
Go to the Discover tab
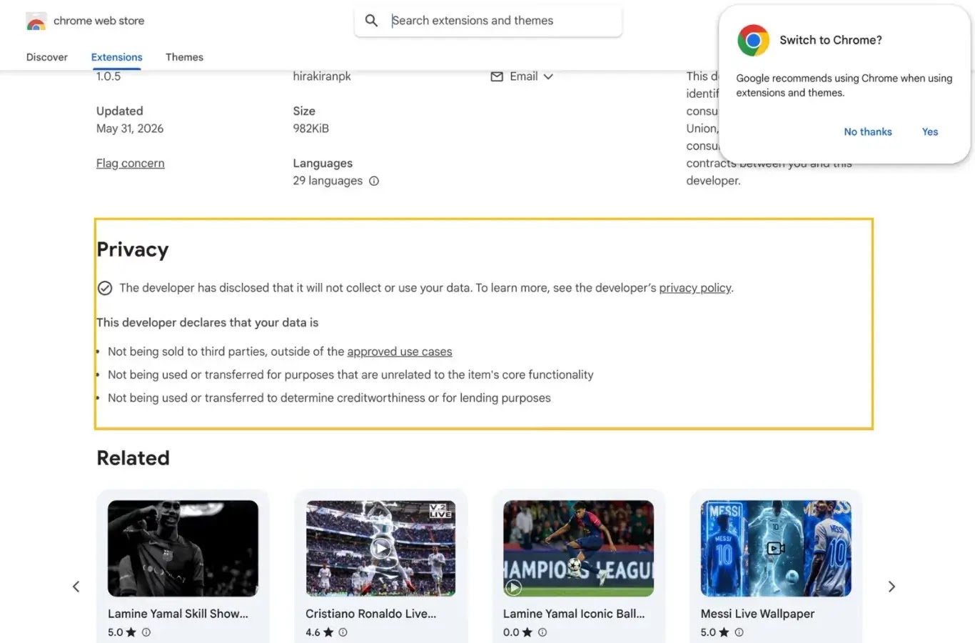click(47, 57)
